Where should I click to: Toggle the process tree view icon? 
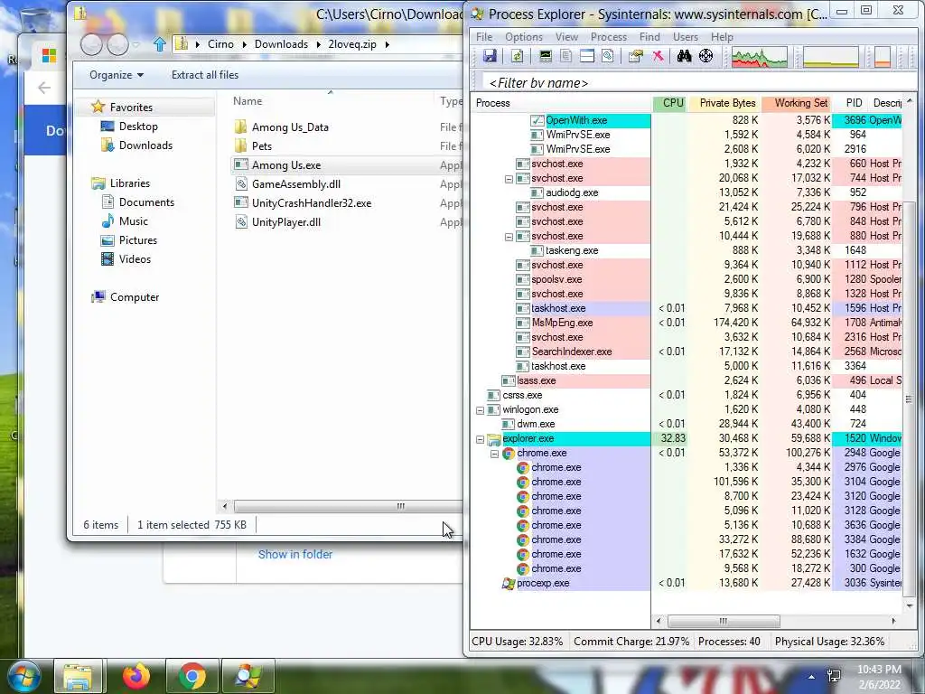point(565,56)
